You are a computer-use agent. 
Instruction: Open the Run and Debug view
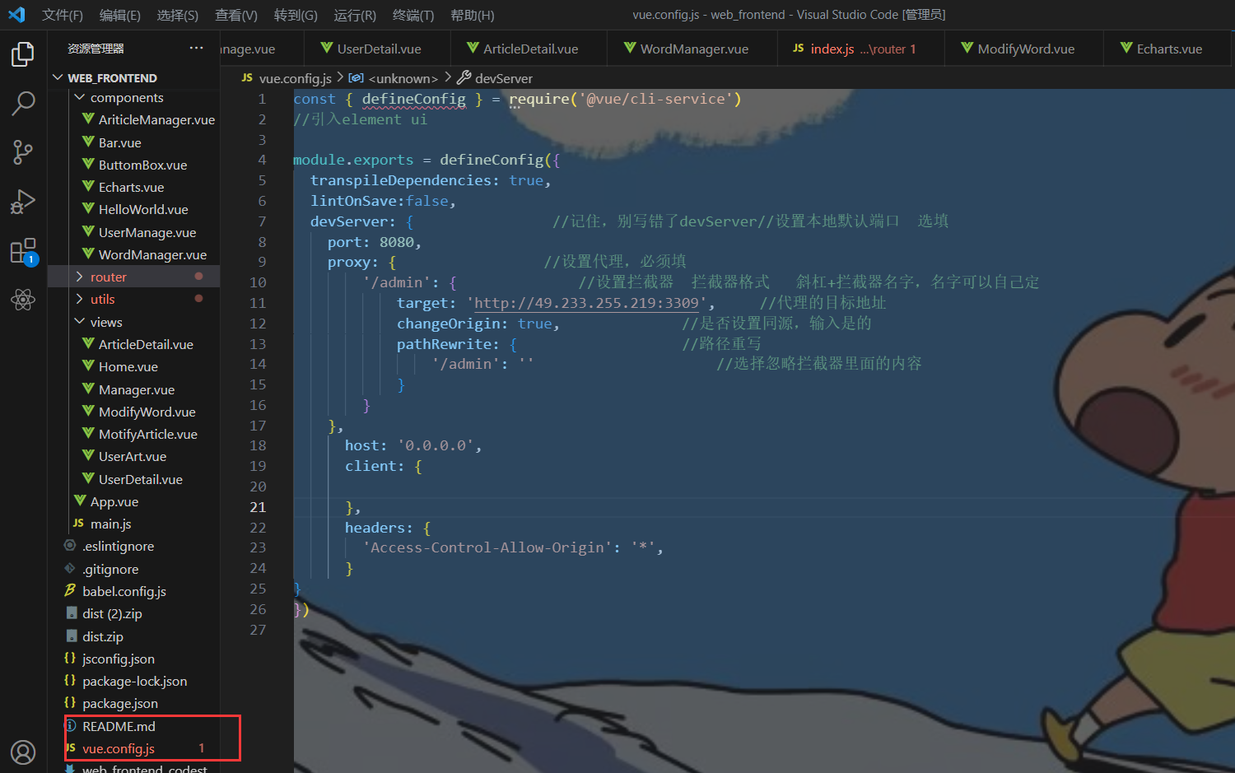click(x=23, y=202)
